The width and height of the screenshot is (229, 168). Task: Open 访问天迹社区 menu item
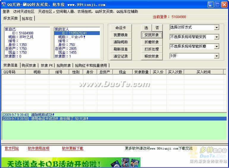(x=24, y=12)
